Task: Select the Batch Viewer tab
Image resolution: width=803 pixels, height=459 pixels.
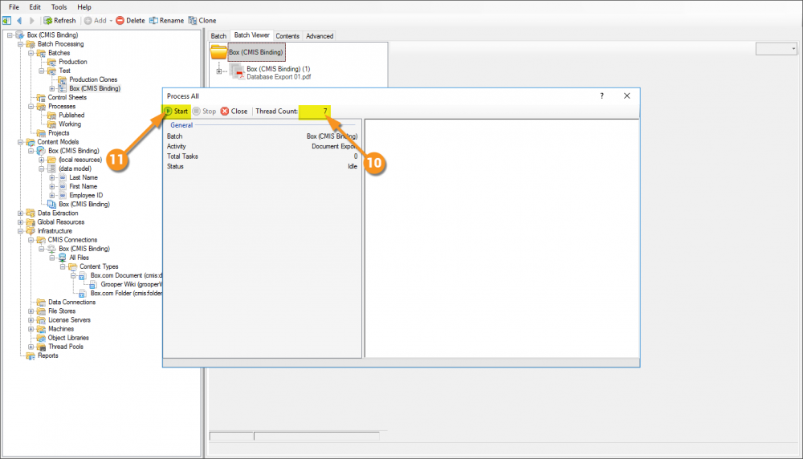Action: (251, 35)
